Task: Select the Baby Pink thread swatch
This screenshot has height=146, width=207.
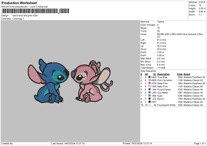Action: tap(149, 87)
